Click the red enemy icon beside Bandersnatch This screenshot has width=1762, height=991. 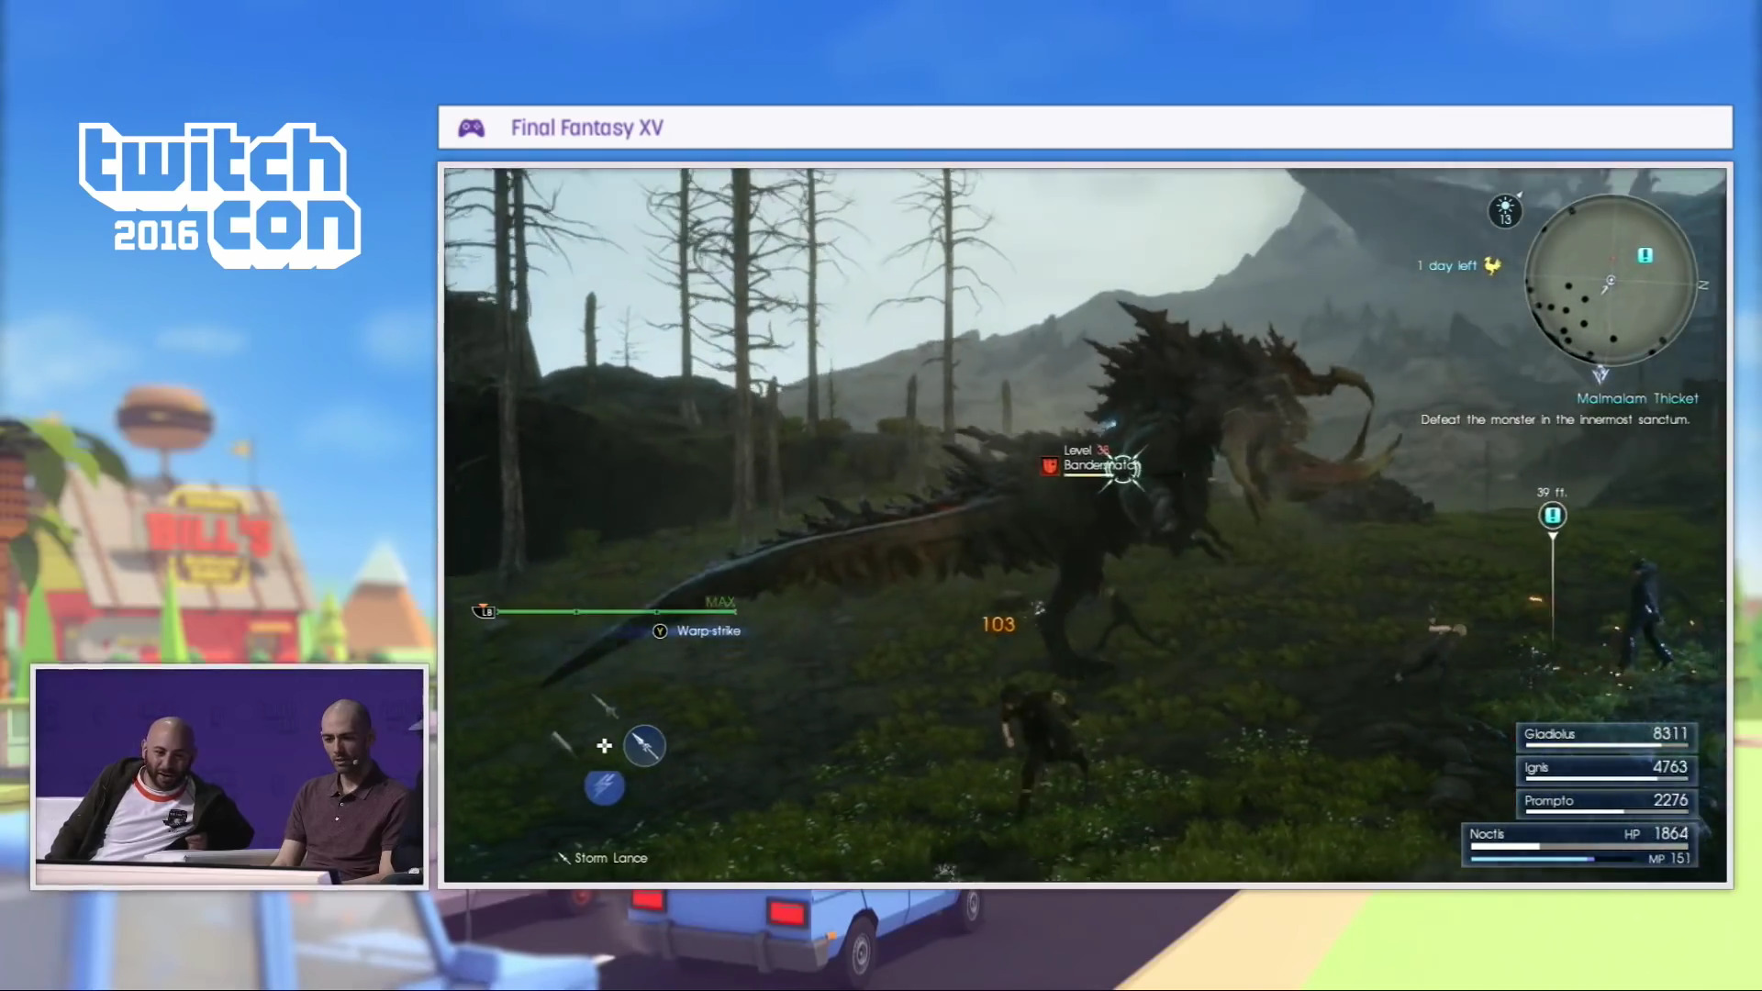coord(1049,466)
